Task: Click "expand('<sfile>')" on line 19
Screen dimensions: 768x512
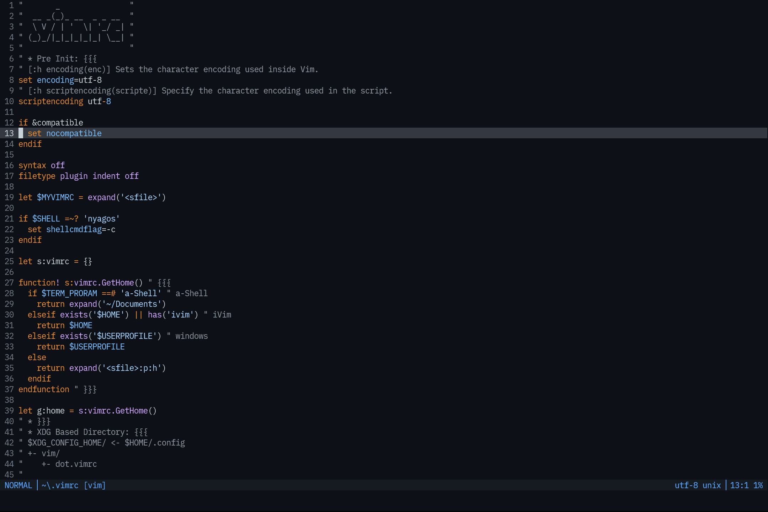Action: [127, 197]
